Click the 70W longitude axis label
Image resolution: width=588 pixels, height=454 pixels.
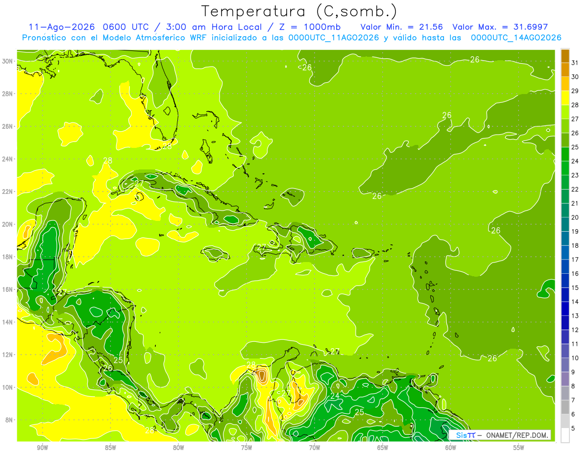coord(315,448)
